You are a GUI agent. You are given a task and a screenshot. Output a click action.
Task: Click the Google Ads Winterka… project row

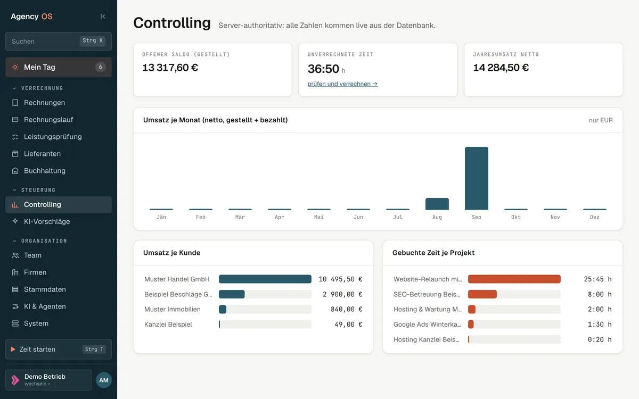[x=503, y=325]
